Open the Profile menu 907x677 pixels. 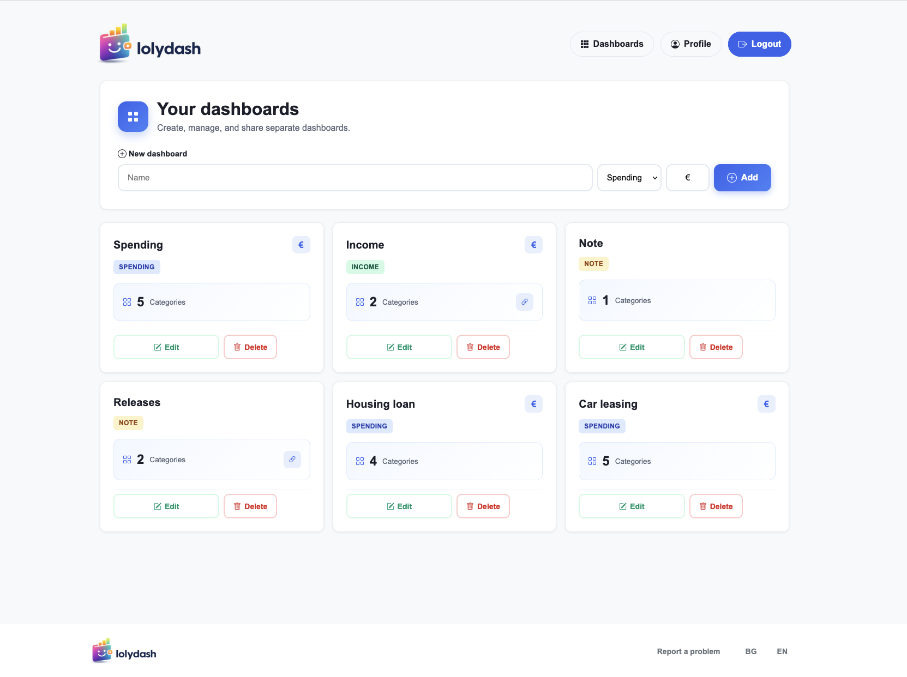click(x=690, y=44)
